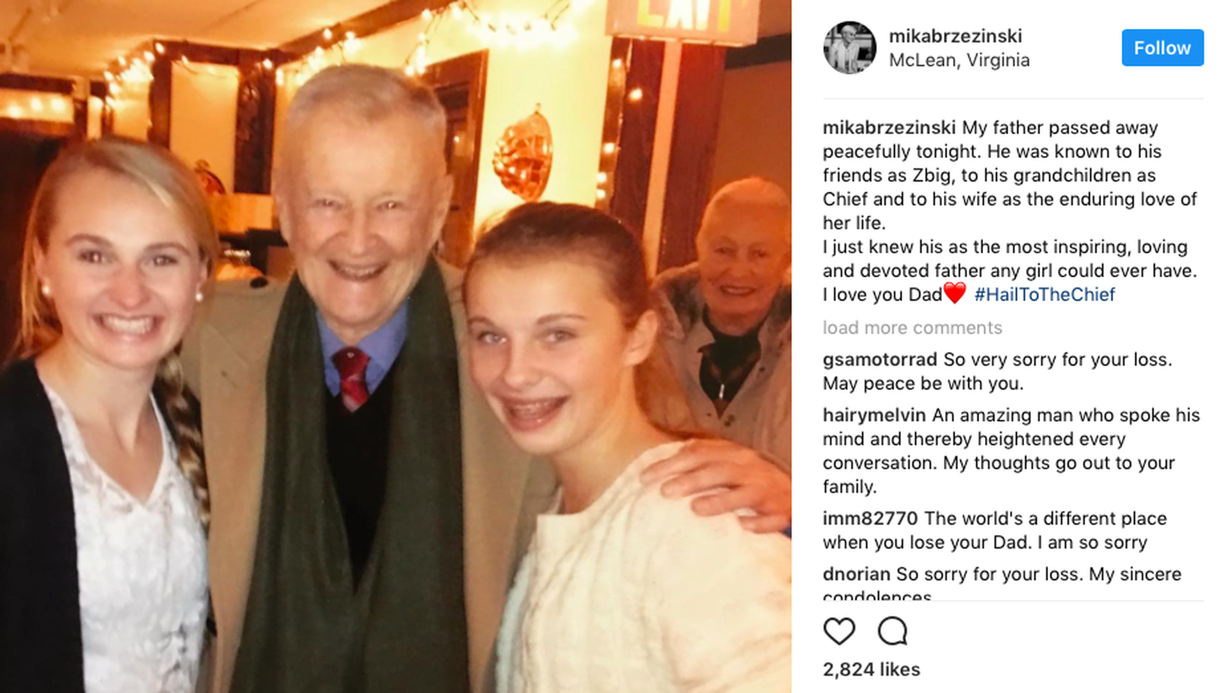
Task: Click mikabrzezinski name in caption
Action: [x=889, y=128]
